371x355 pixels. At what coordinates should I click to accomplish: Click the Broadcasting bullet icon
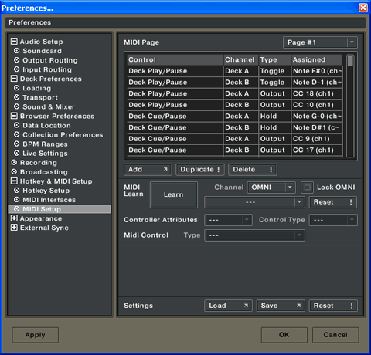pyautogui.click(x=14, y=172)
